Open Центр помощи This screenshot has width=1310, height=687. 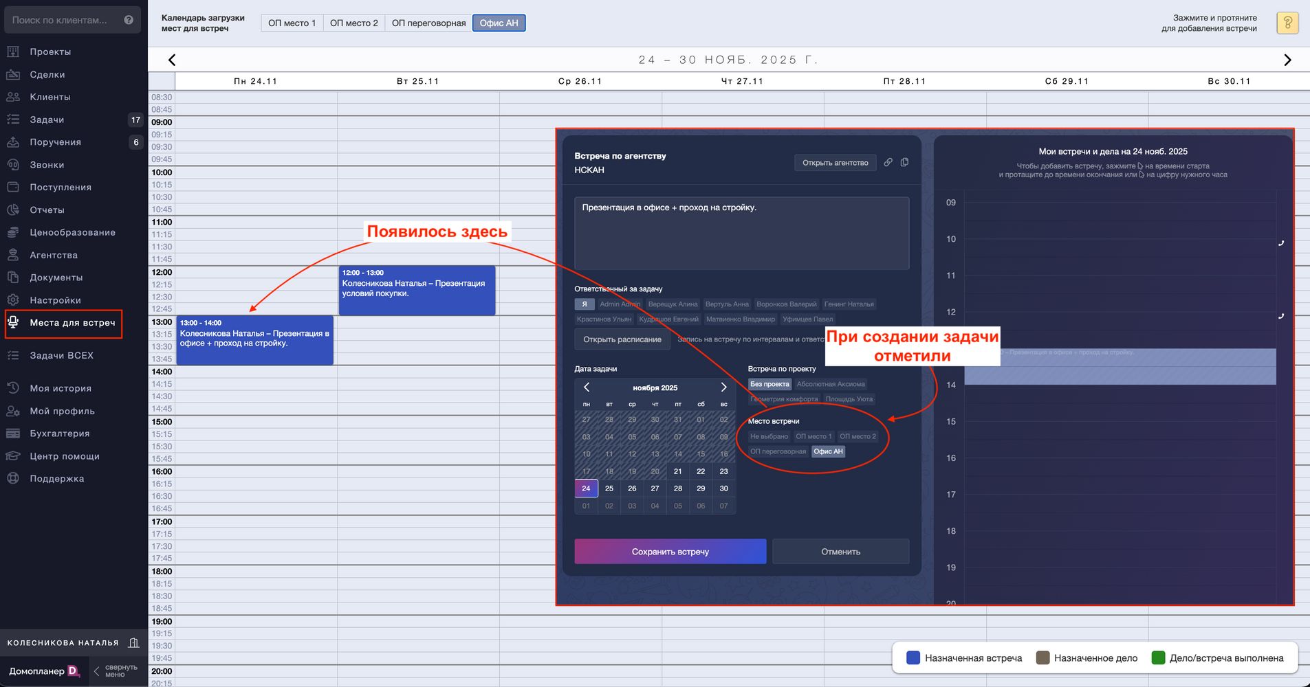point(64,456)
